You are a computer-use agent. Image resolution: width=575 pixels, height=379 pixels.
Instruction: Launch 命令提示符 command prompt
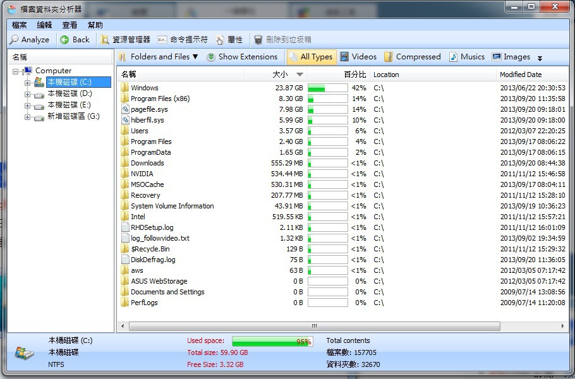(x=183, y=40)
